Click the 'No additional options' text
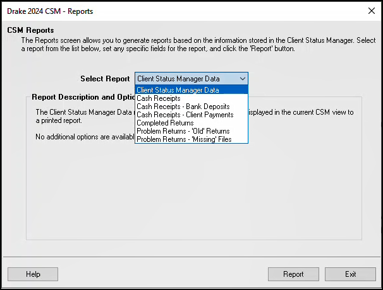383x290 pixels. (85, 137)
